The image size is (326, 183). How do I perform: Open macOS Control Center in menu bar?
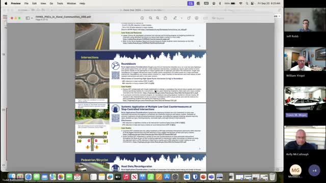pyautogui.click(x=253, y=4)
